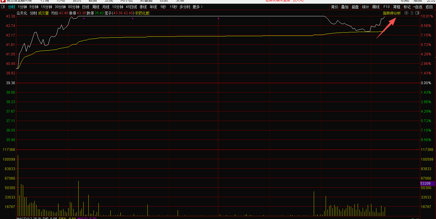Toggle 竞价 call auction display
This screenshot has width=436, height=219.
tap(335, 7)
